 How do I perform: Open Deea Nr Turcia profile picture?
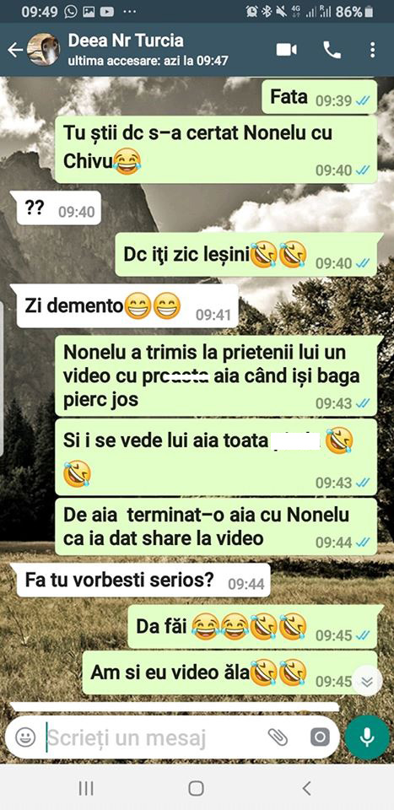[43, 50]
